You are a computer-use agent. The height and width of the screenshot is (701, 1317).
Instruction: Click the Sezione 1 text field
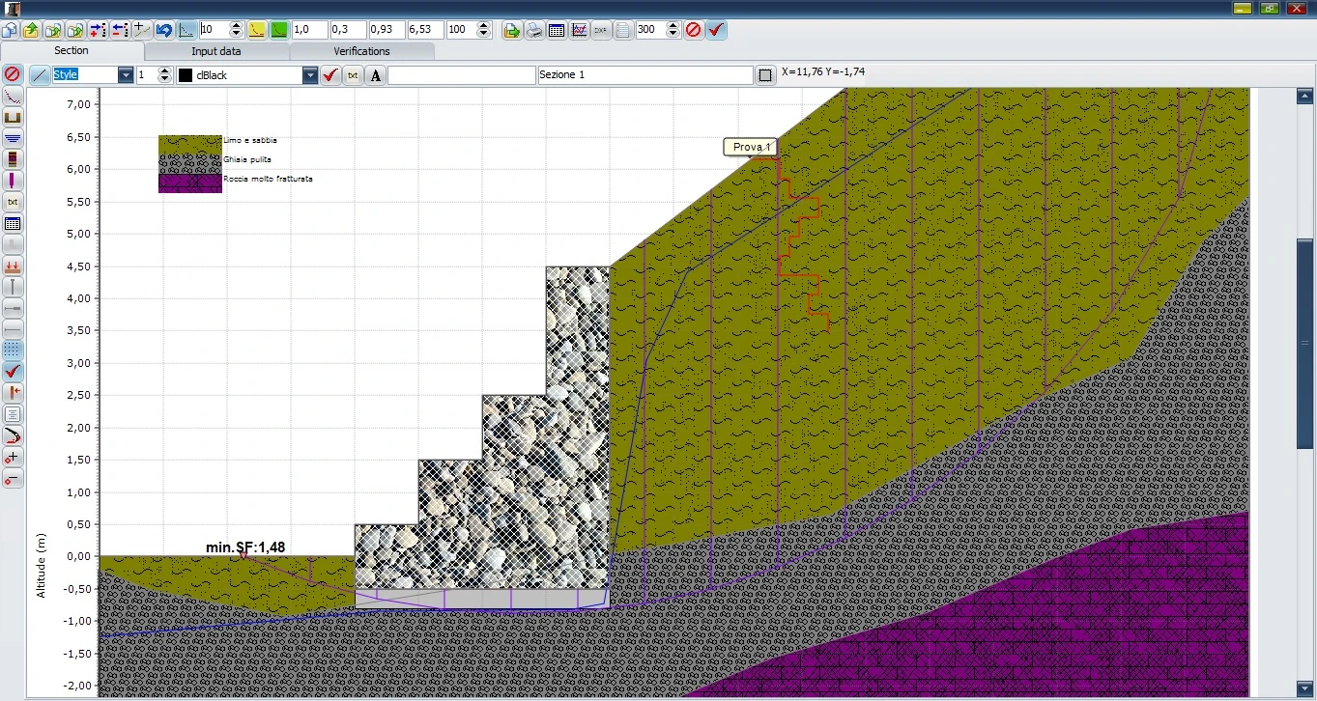point(644,75)
